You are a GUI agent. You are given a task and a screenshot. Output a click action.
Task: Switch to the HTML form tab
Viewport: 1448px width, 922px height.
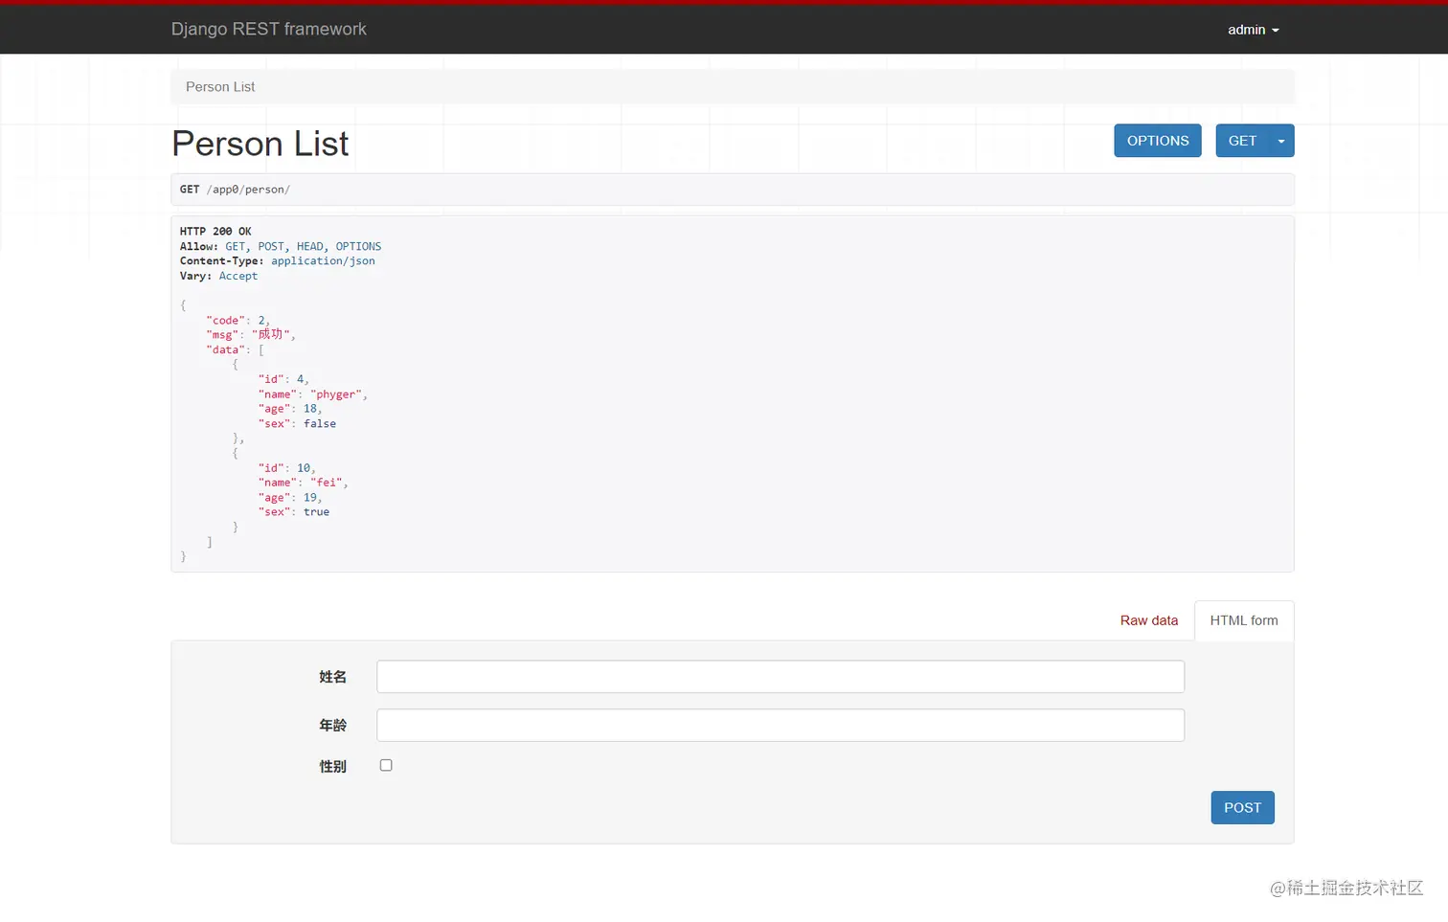tap(1243, 620)
